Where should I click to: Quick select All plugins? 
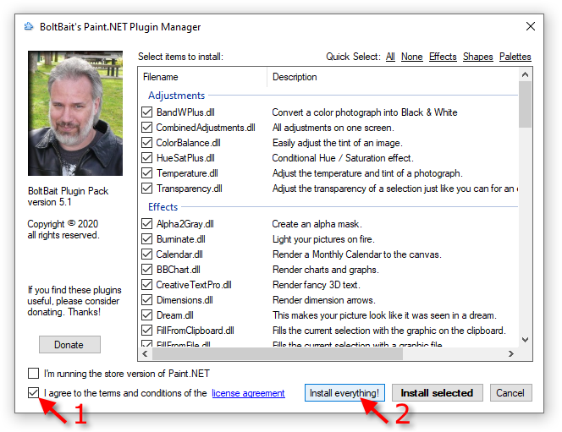pos(390,57)
